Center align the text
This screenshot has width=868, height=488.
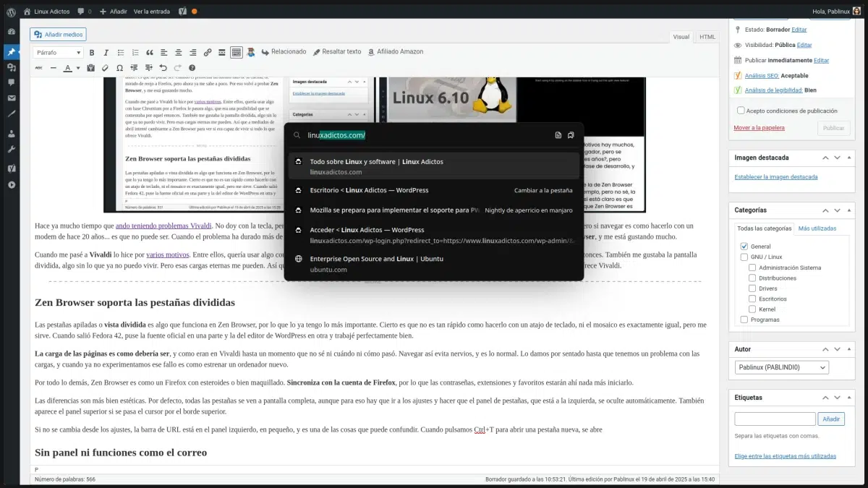(x=179, y=53)
